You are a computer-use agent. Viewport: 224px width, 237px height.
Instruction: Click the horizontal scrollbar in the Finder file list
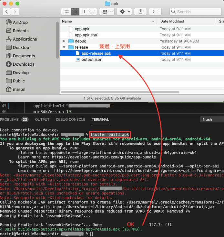[120, 92]
